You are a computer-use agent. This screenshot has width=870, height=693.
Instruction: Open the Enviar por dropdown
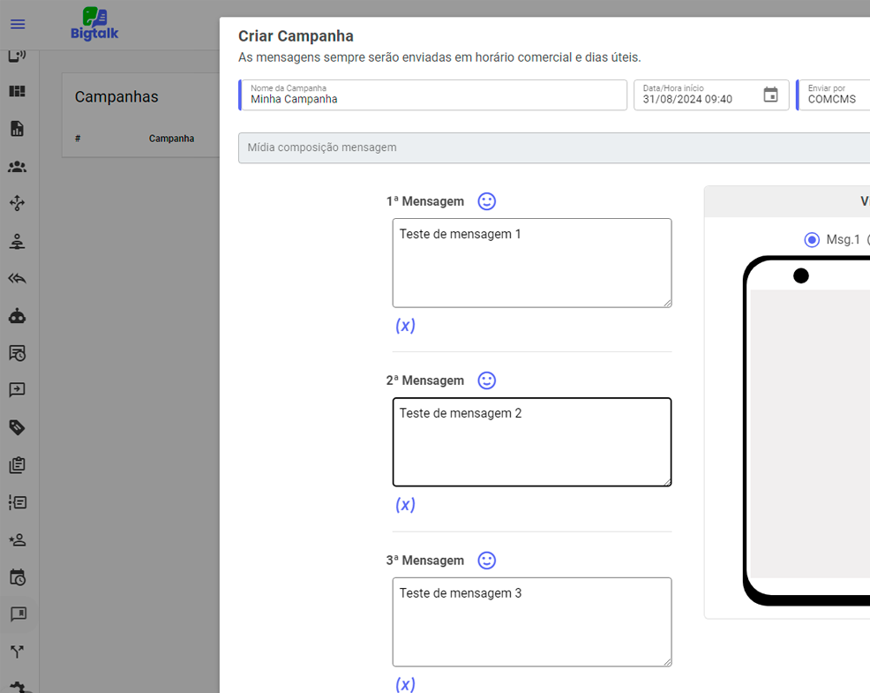(834, 95)
